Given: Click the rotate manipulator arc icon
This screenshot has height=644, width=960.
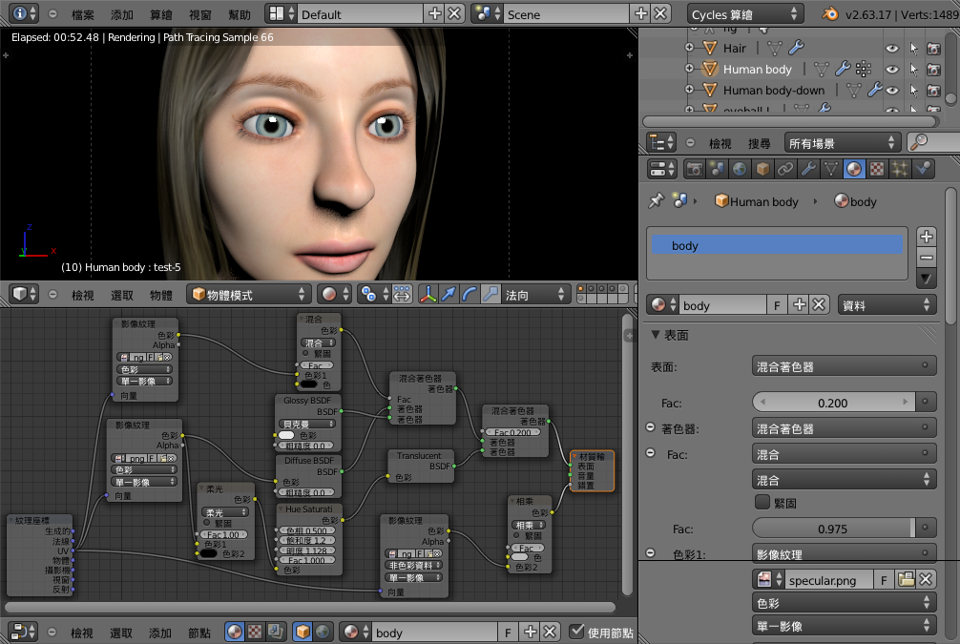Looking at the screenshot, I should [470, 295].
